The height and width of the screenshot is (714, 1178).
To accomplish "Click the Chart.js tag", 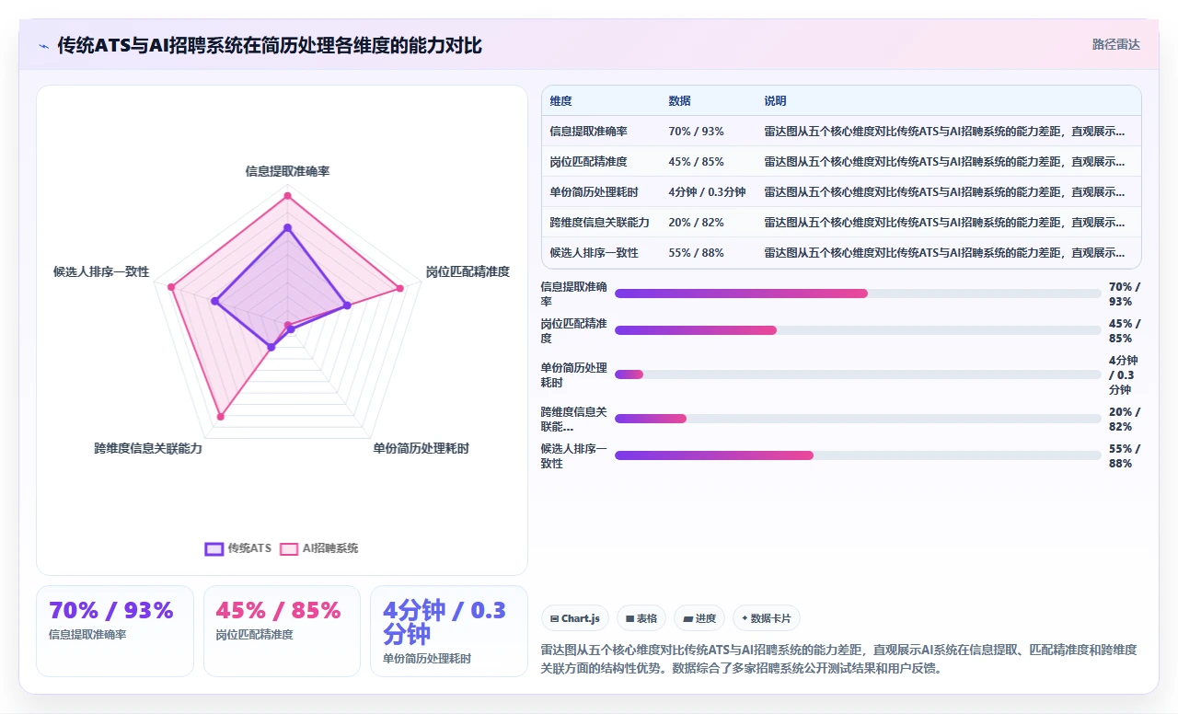I will pyautogui.click(x=575, y=618).
